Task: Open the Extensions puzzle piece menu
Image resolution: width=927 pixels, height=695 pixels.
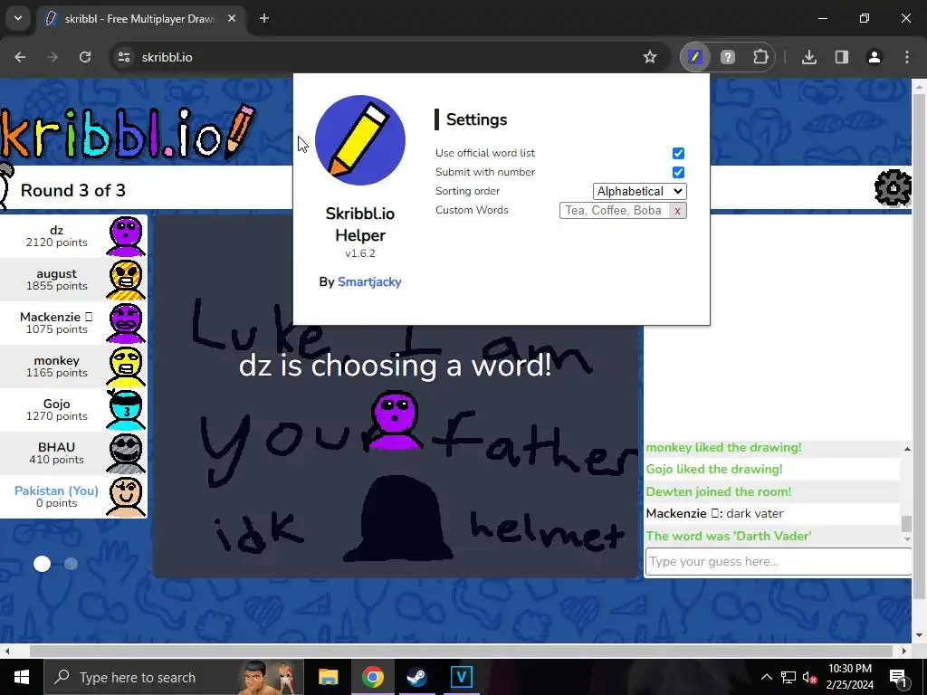Action: click(760, 57)
